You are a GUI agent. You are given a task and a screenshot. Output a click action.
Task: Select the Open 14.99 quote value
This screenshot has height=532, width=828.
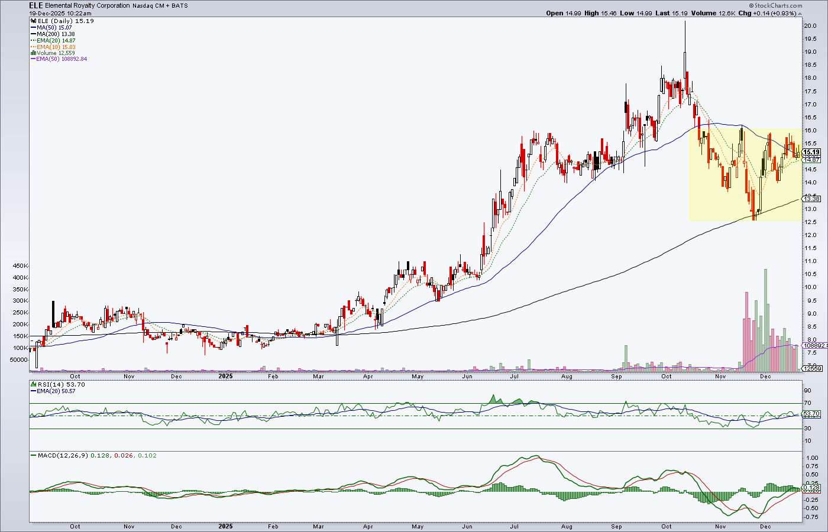coord(564,13)
